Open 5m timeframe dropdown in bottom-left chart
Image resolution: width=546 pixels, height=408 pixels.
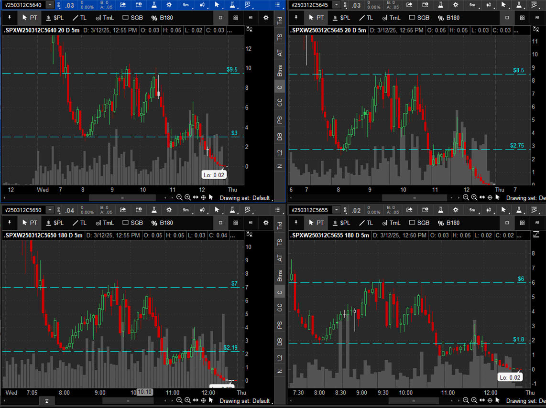click(x=186, y=210)
